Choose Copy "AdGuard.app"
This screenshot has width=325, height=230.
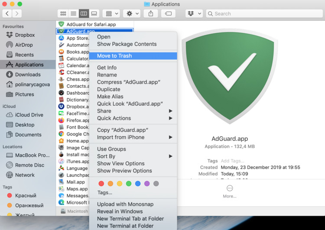tap(133, 130)
